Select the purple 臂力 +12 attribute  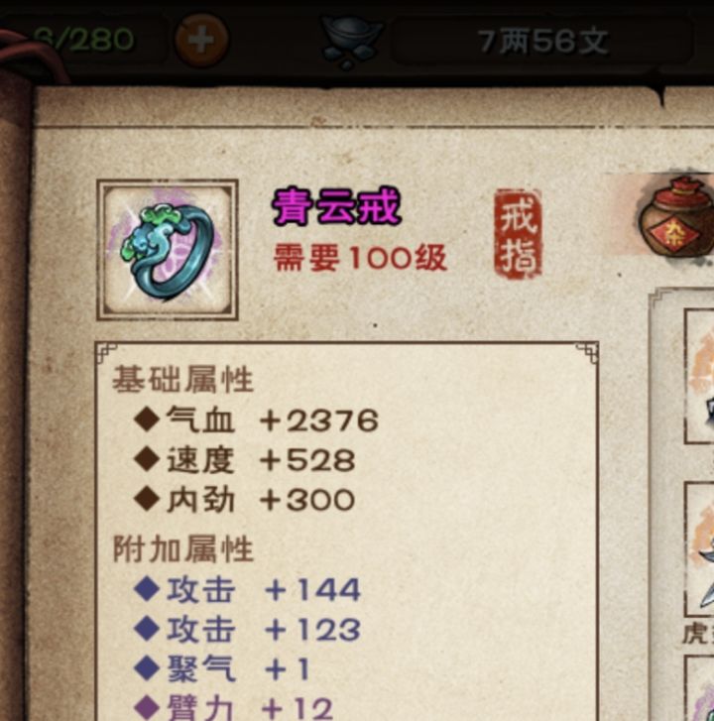pyautogui.click(x=234, y=708)
